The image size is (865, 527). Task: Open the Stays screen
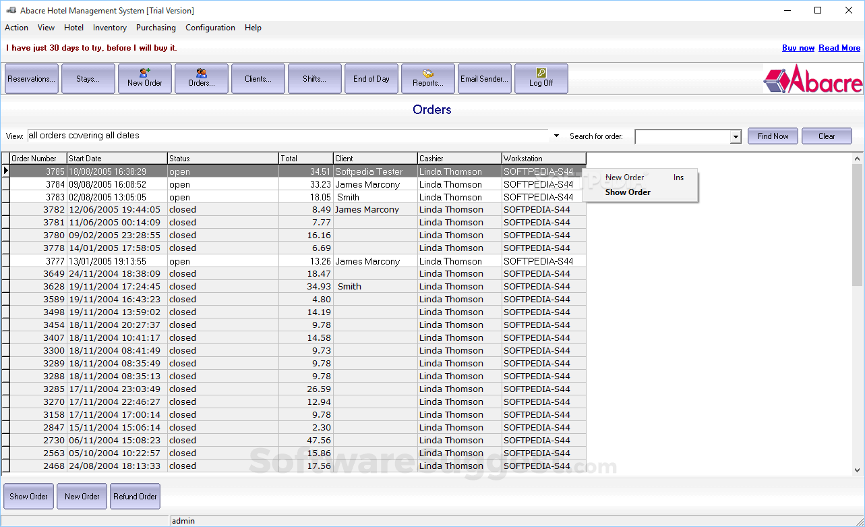pos(88,78)
